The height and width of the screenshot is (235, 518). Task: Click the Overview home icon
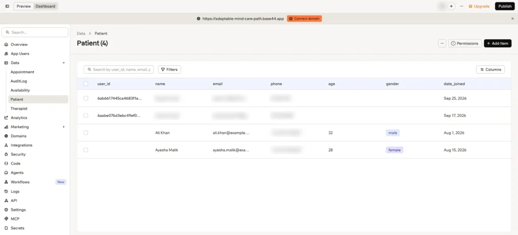[6, 44]
